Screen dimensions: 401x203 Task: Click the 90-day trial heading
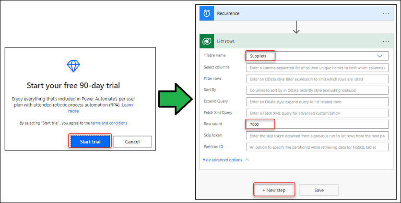[x=73, y=85]
